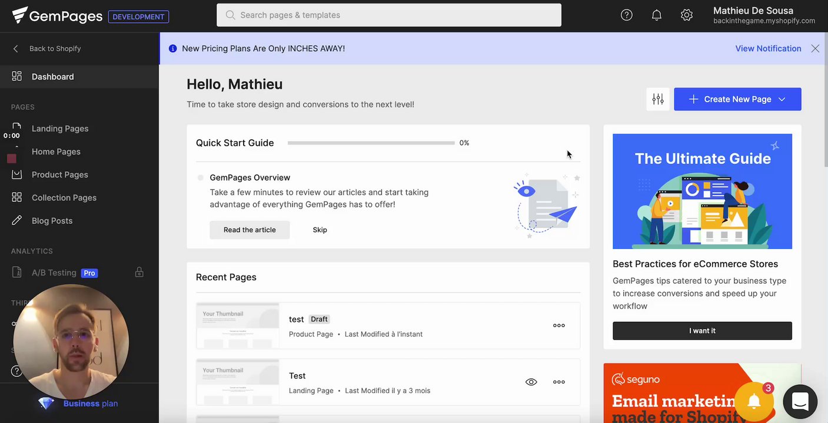Open the Mathieu De Sousa account menu
Viewport: 828px width, 423px height.
pos(764,15)
